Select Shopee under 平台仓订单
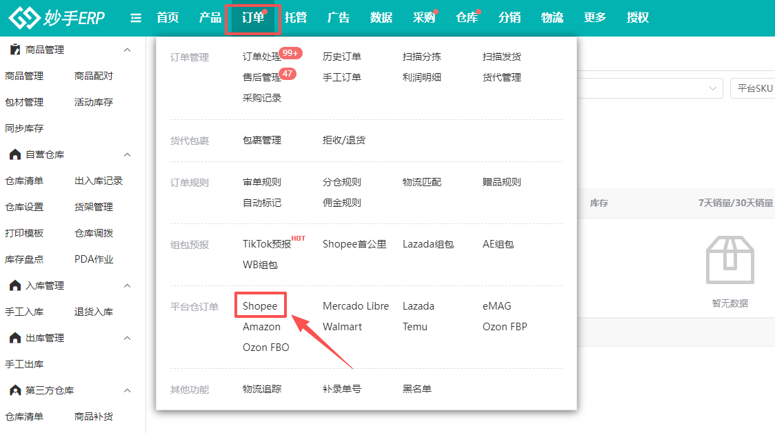This screenshot has height=433, width=775. click(x=260, y=306)
